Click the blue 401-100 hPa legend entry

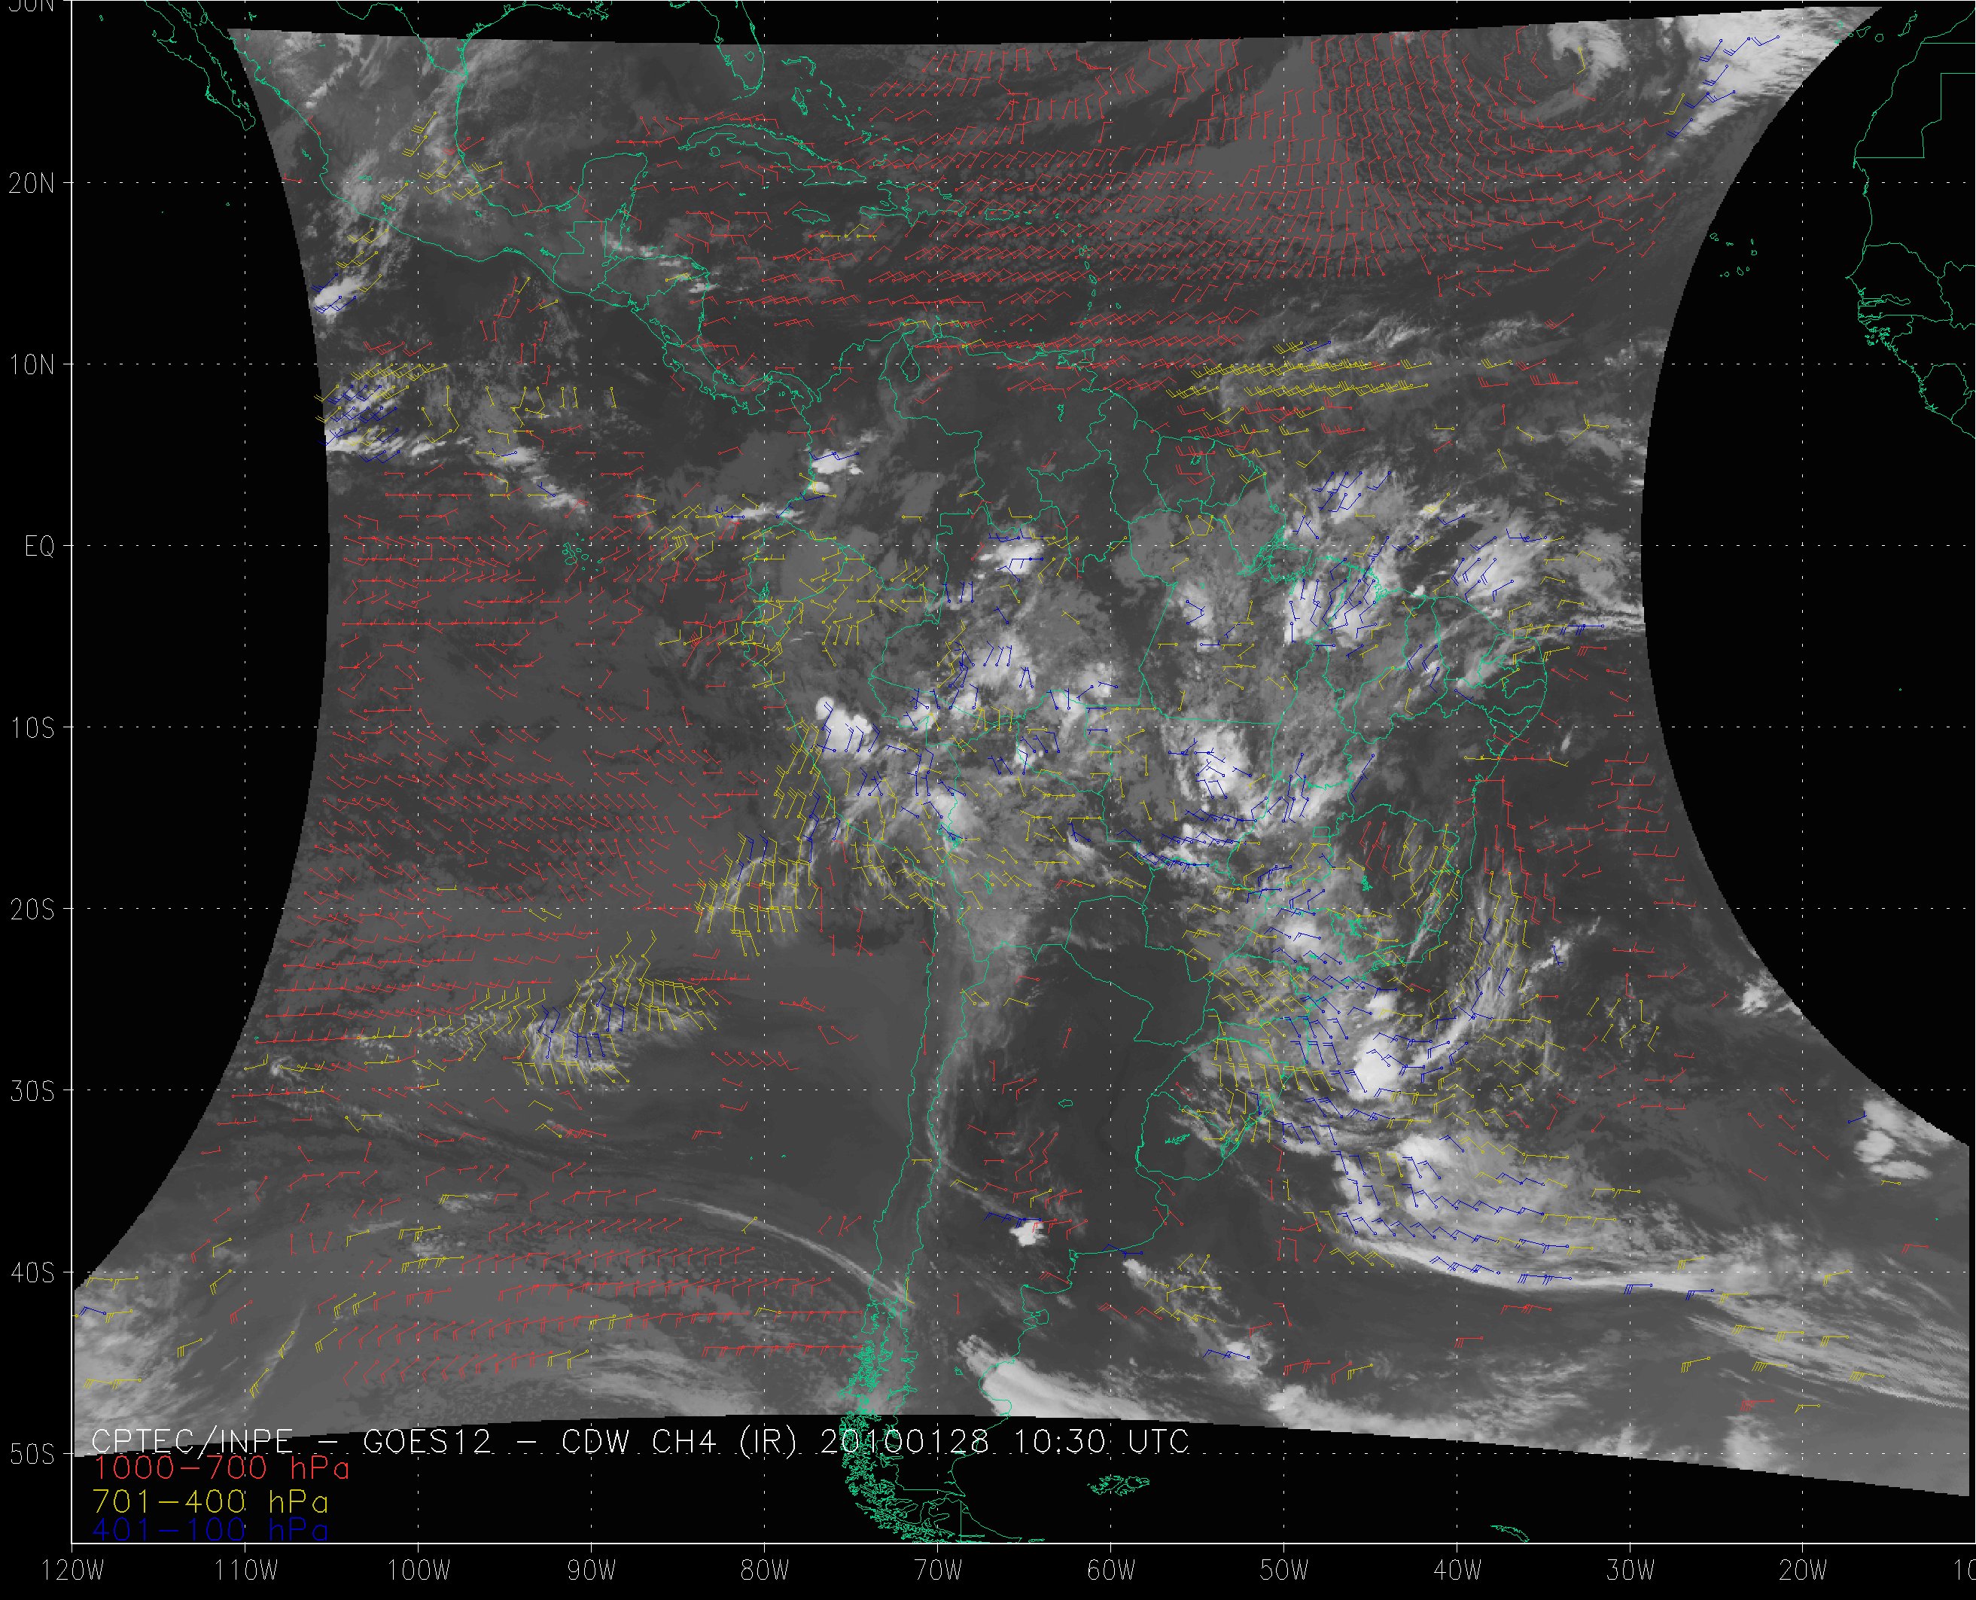(x=210, y=1530)
